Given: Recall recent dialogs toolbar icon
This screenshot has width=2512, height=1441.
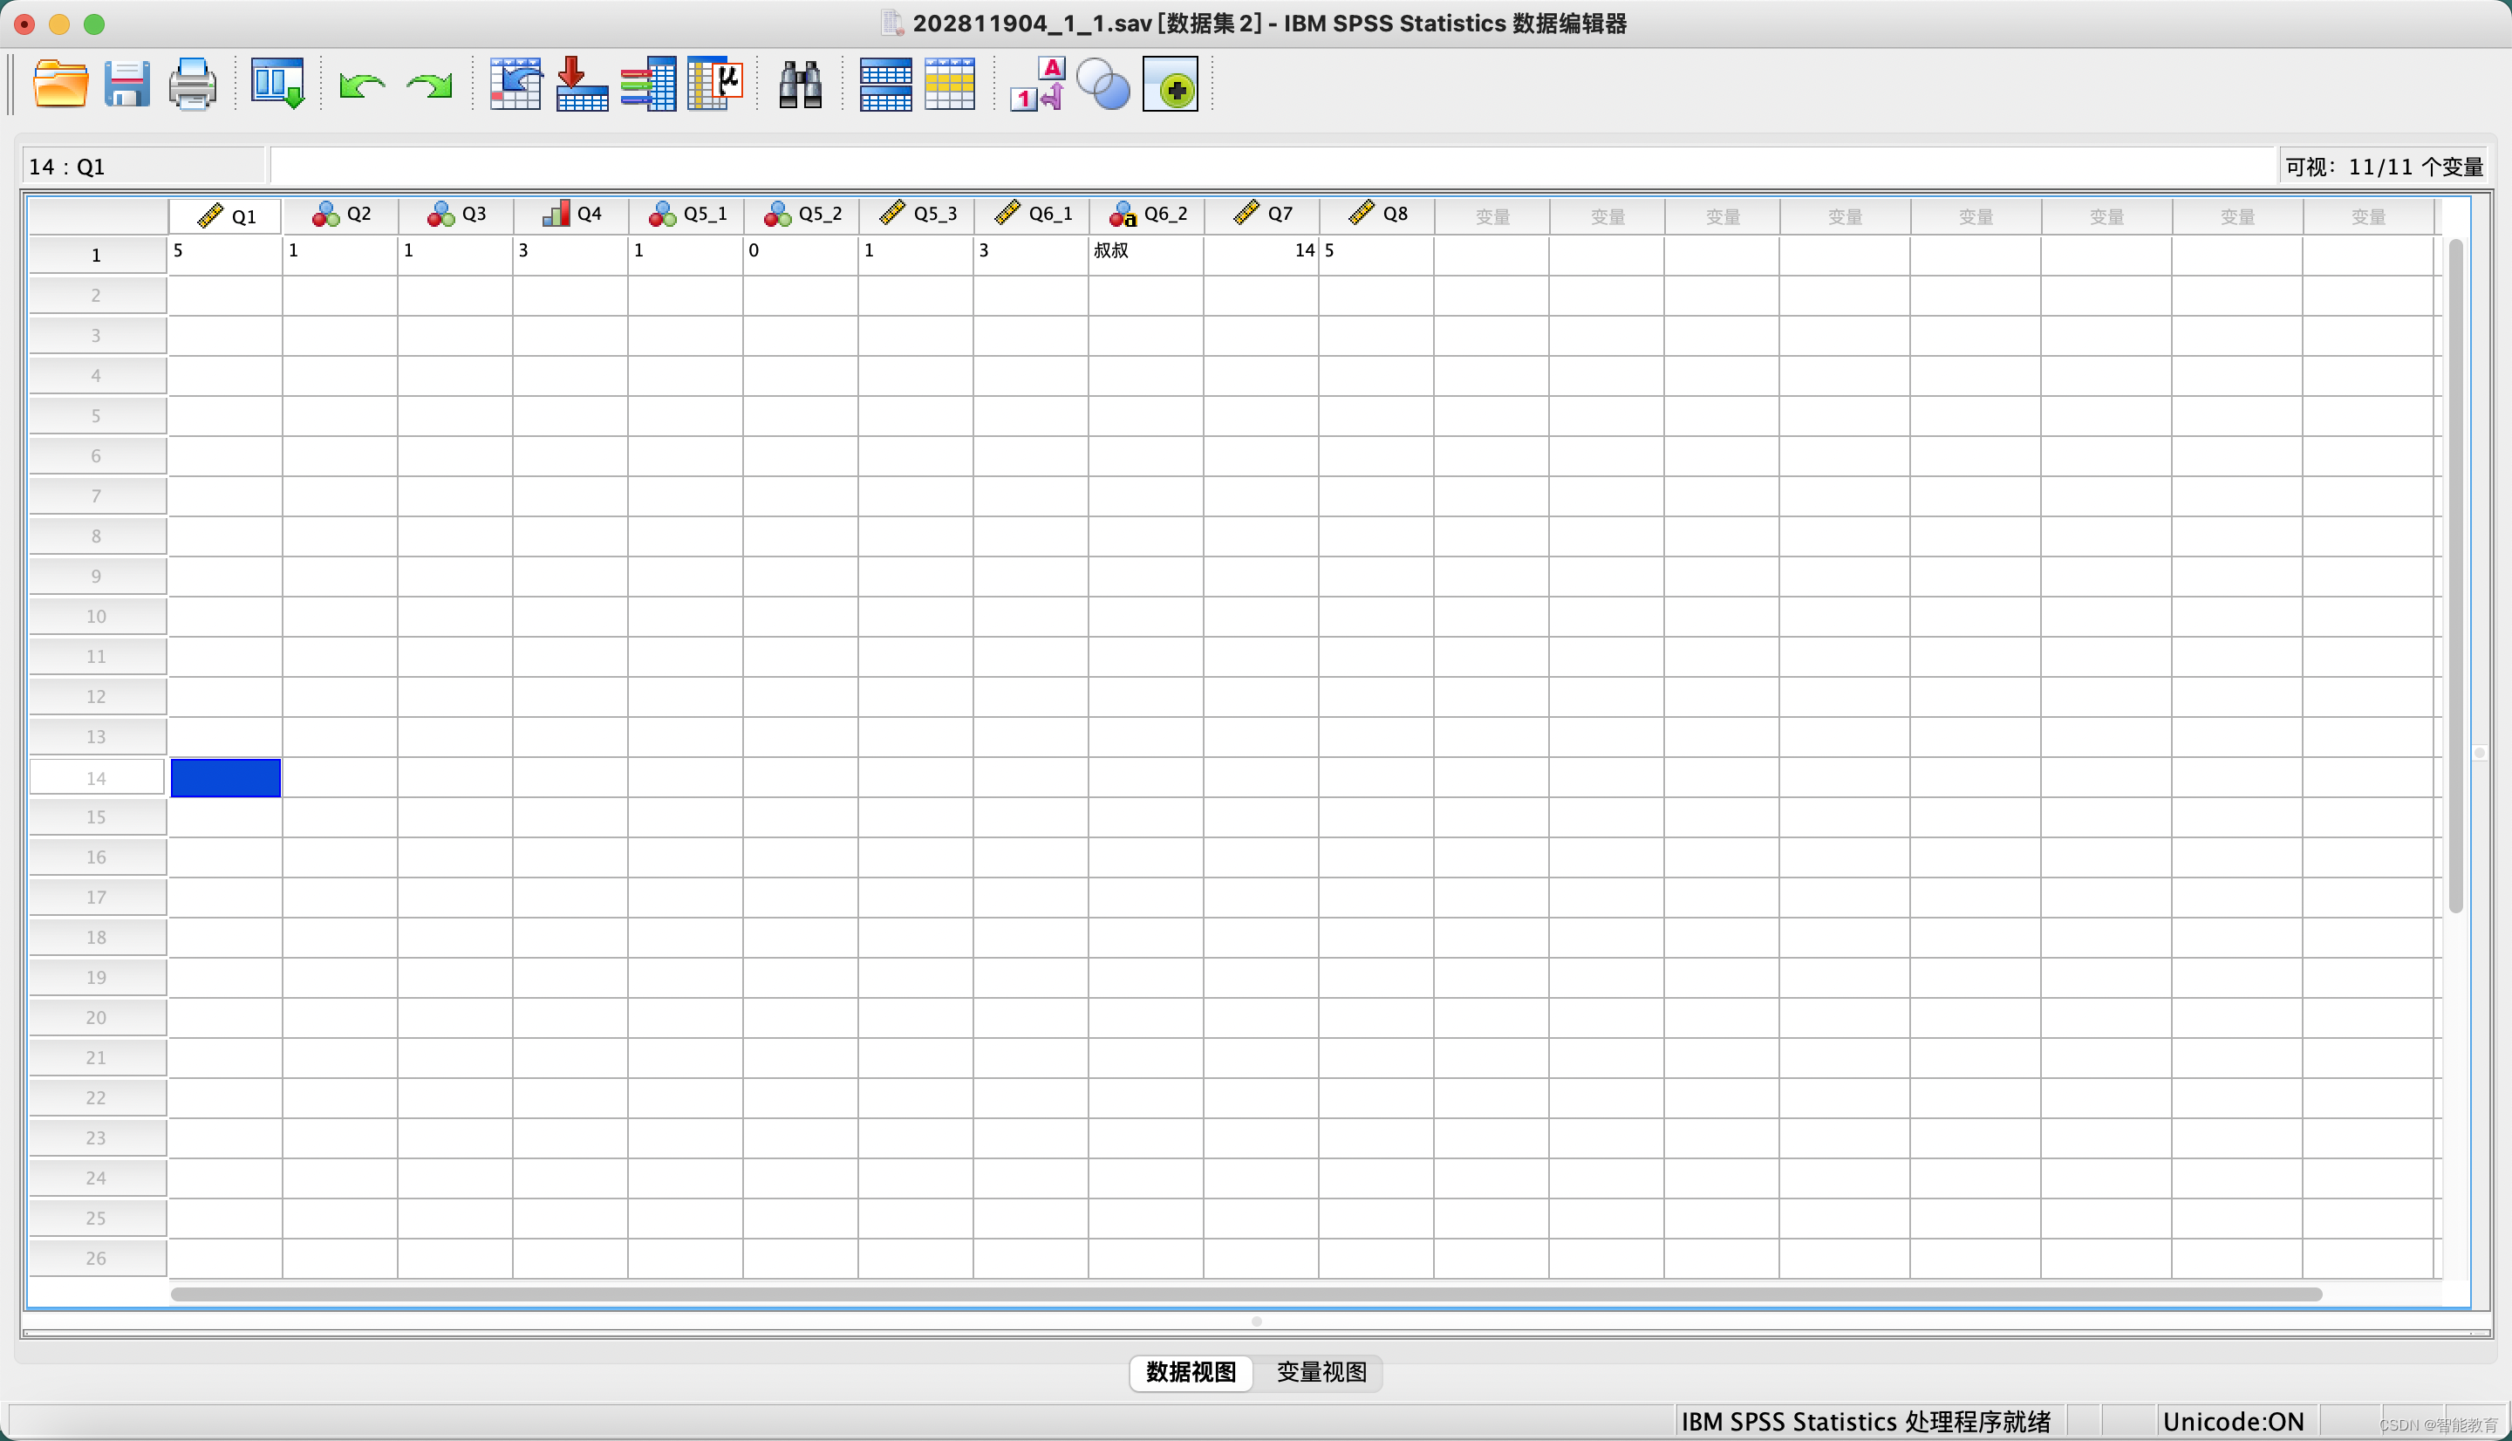Looking at the screenshot, I should coord(277,84).
